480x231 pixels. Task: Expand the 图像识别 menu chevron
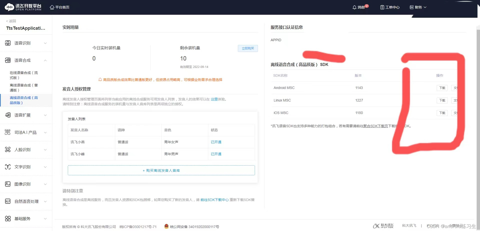(x=45, y=184)
